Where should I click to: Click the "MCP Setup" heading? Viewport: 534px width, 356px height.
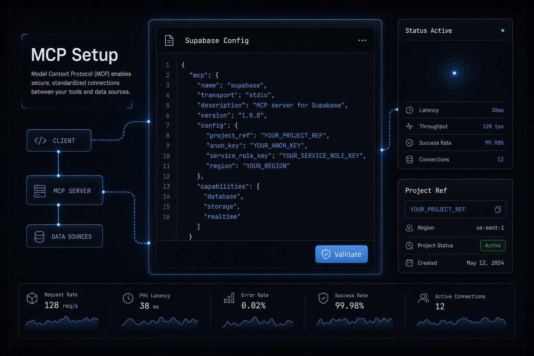(x=74, y=55)
